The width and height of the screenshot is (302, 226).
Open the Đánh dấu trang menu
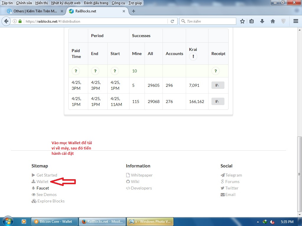coord(96,3)
